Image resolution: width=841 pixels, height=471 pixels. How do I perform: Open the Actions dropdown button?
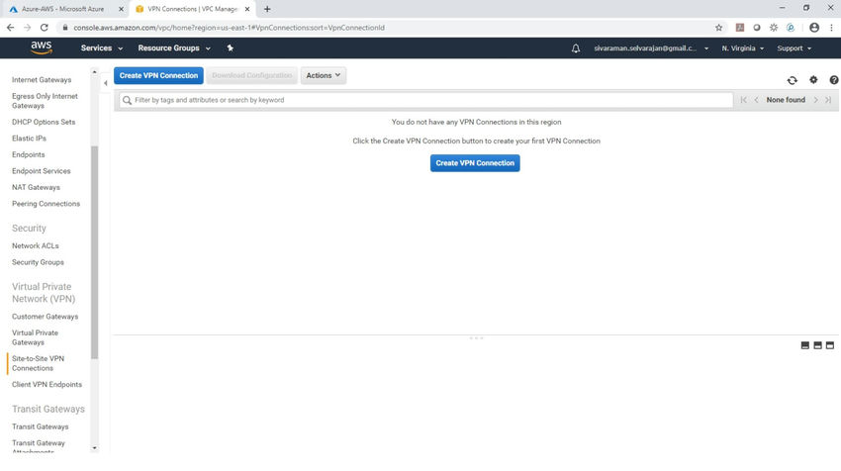coord(324,75)
